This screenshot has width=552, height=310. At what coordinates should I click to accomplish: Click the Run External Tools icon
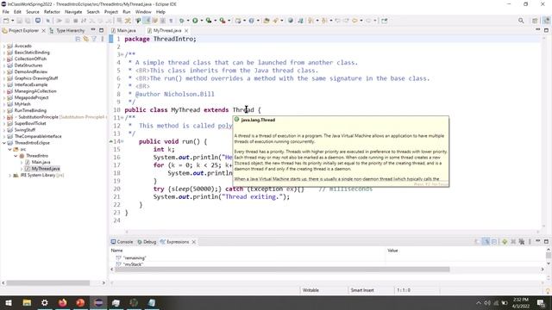(x=223, y=21)
